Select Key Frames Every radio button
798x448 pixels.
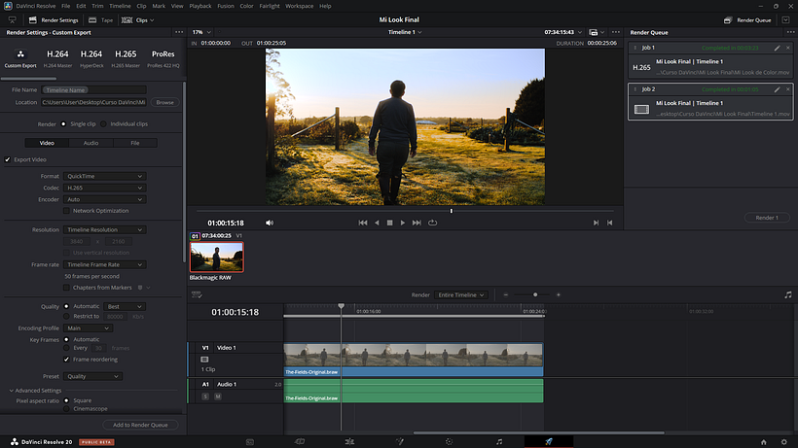pos(66,348)
